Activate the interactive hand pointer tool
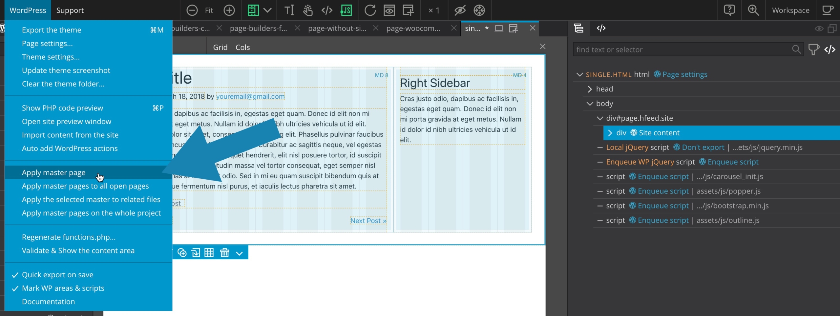 point(308,10)
